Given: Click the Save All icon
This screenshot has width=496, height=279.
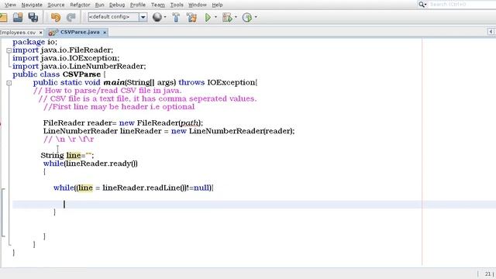Looking at the screenshot, I should click(x=33, y=17).
